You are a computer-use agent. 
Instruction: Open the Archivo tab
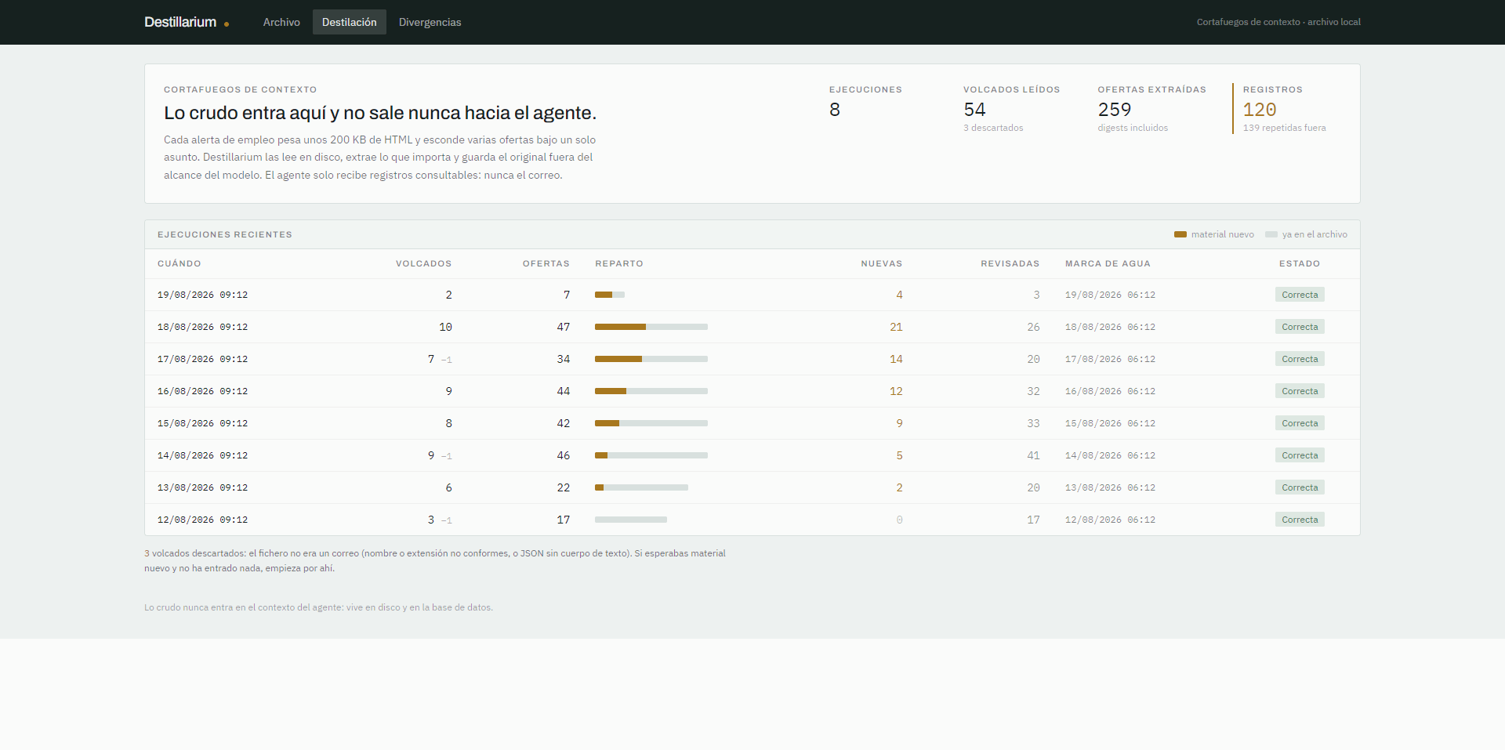pyautogui.click(x=281, y=22)
